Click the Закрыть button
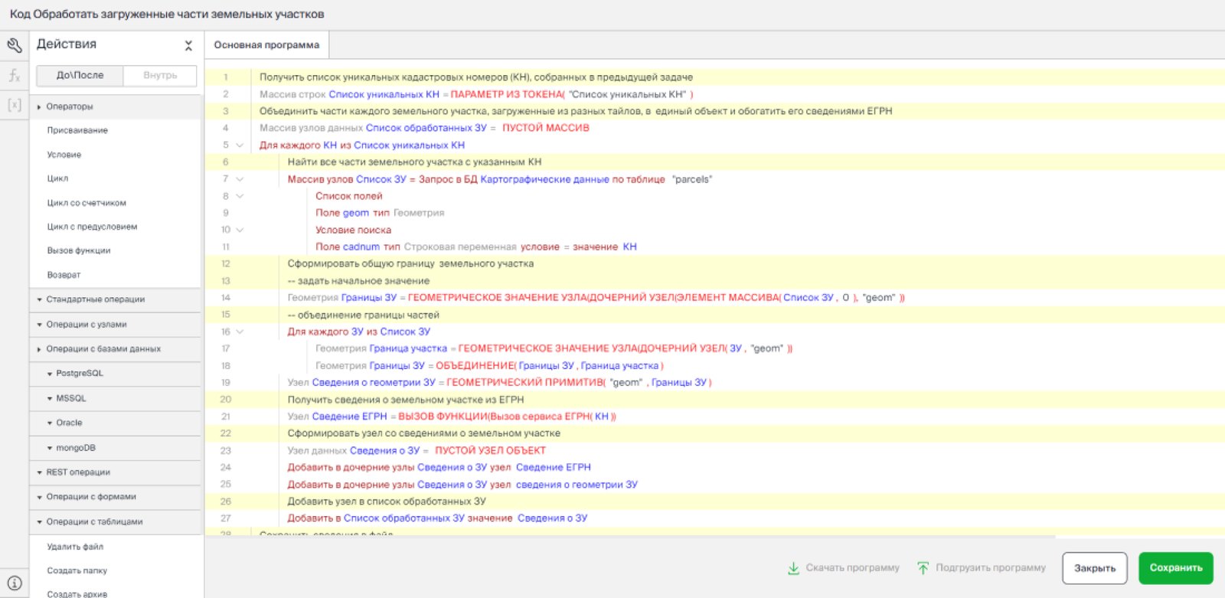This screenshot has width=1225, height=598. point(1095,568)
